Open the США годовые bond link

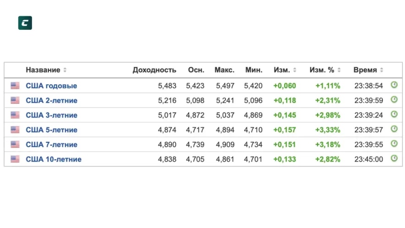tap(51, 86)
